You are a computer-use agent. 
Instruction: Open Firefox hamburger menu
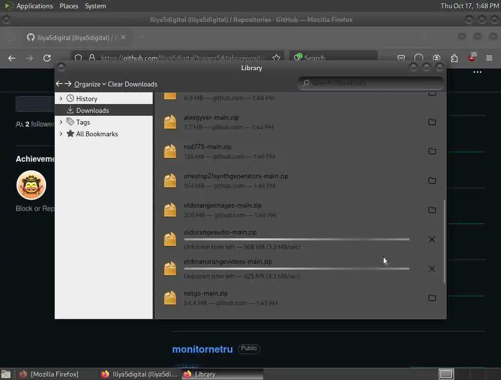click(x=489, y=58)
